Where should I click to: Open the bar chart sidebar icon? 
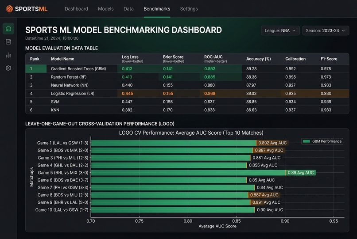[8, 55]
